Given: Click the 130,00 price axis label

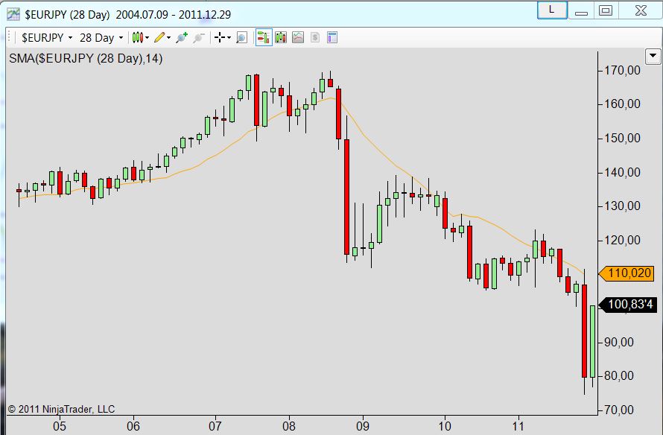Looking at the screenshot, I should coord(622,206).
